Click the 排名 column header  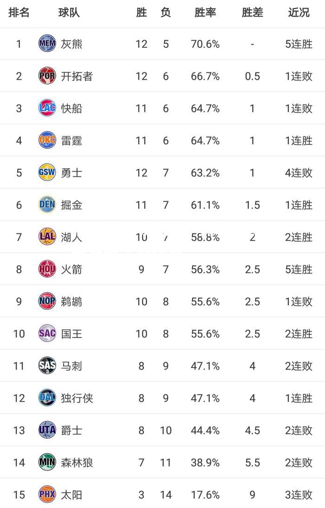pyautogui.click(x=19, y=13)
